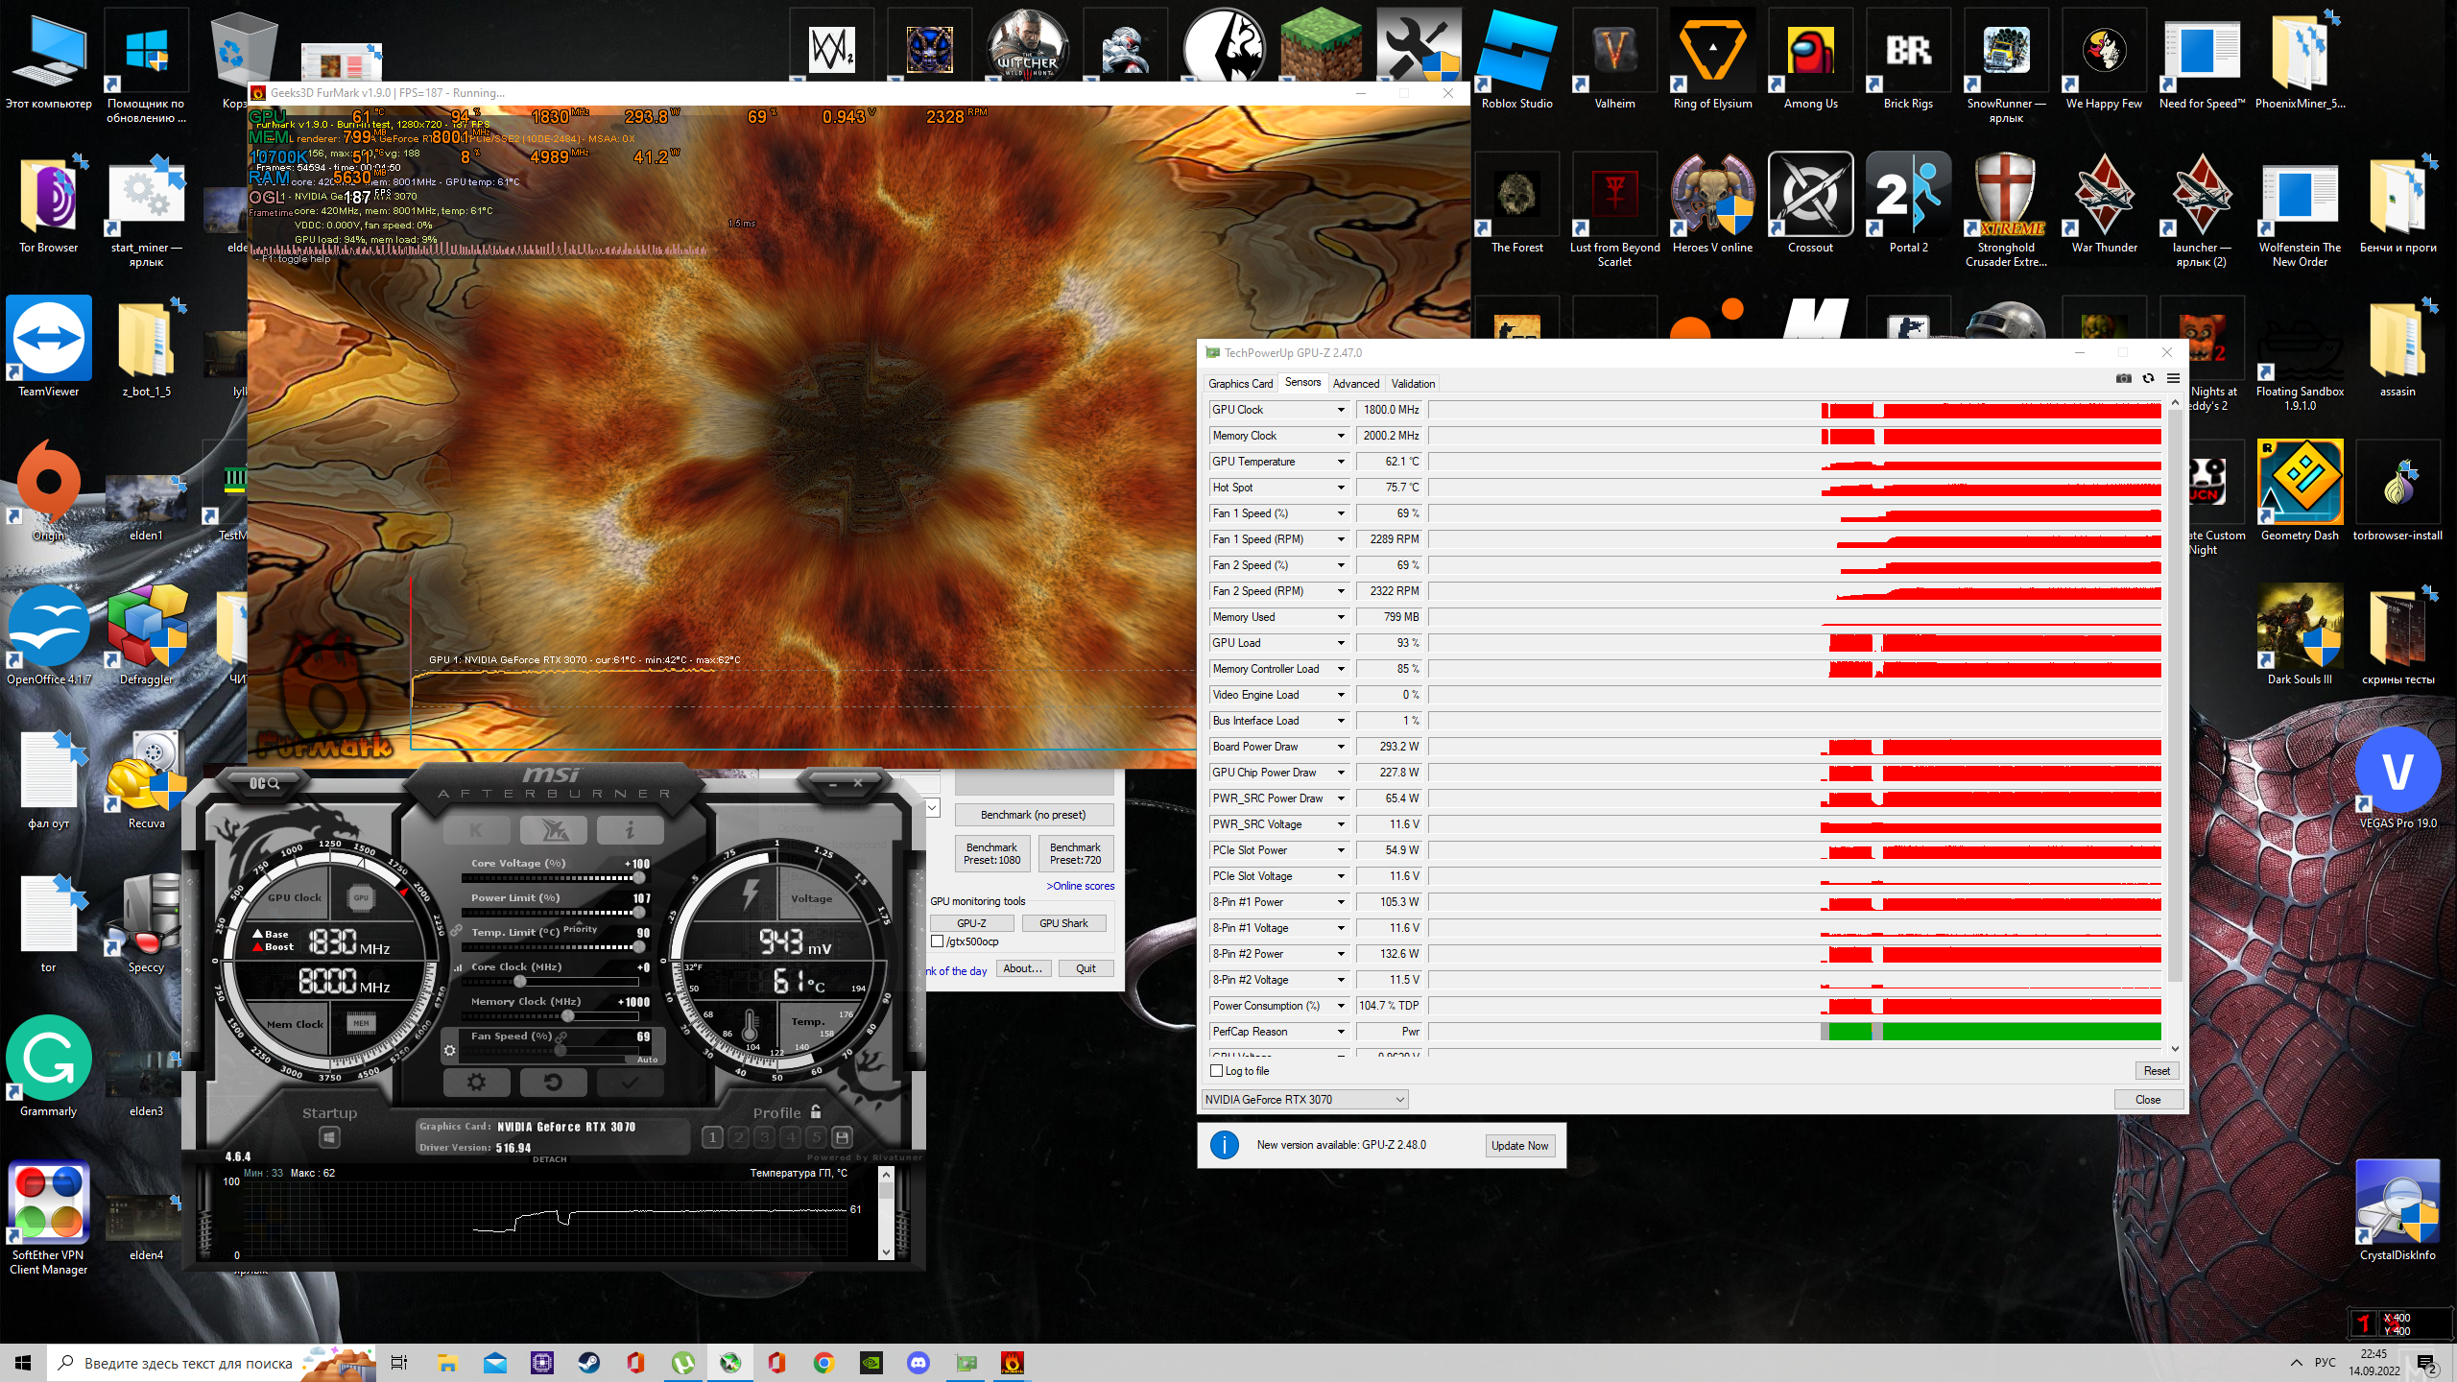Open the GPU-Z hamburger menu
Screen dimensions: 2457x1382
(2173, 378)
